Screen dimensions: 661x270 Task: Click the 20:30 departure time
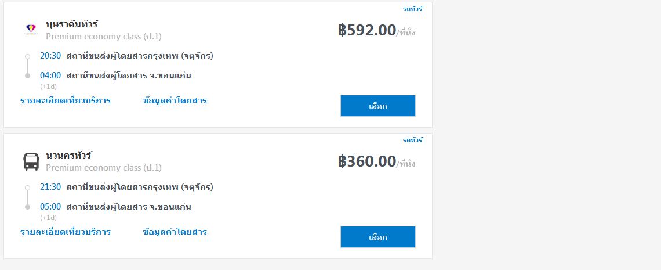(x=50, y=56)
